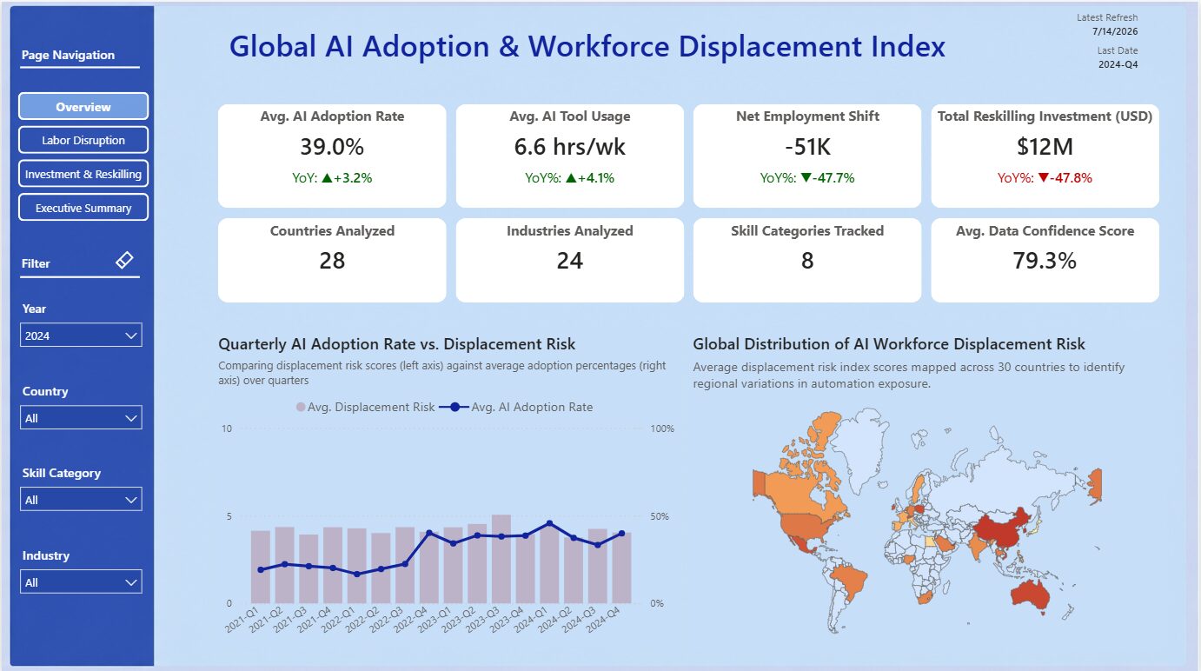Select the Countries Analyzed card
The width and height of the screenshot is (1201, 671).
tap(332, 260)
